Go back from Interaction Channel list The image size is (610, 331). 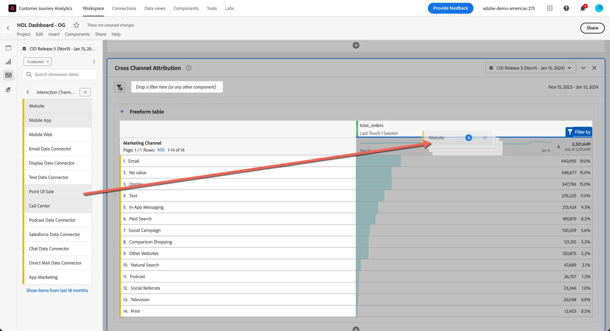pos(28,92)
